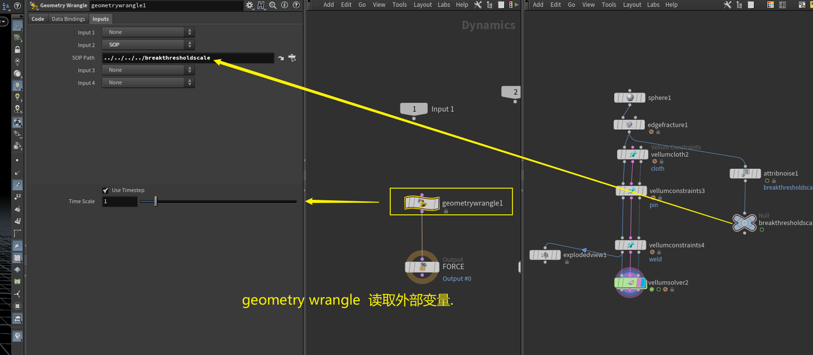The image size is (813, 355).
Task: Click the SOP Path input field
Action: [188, 58]
